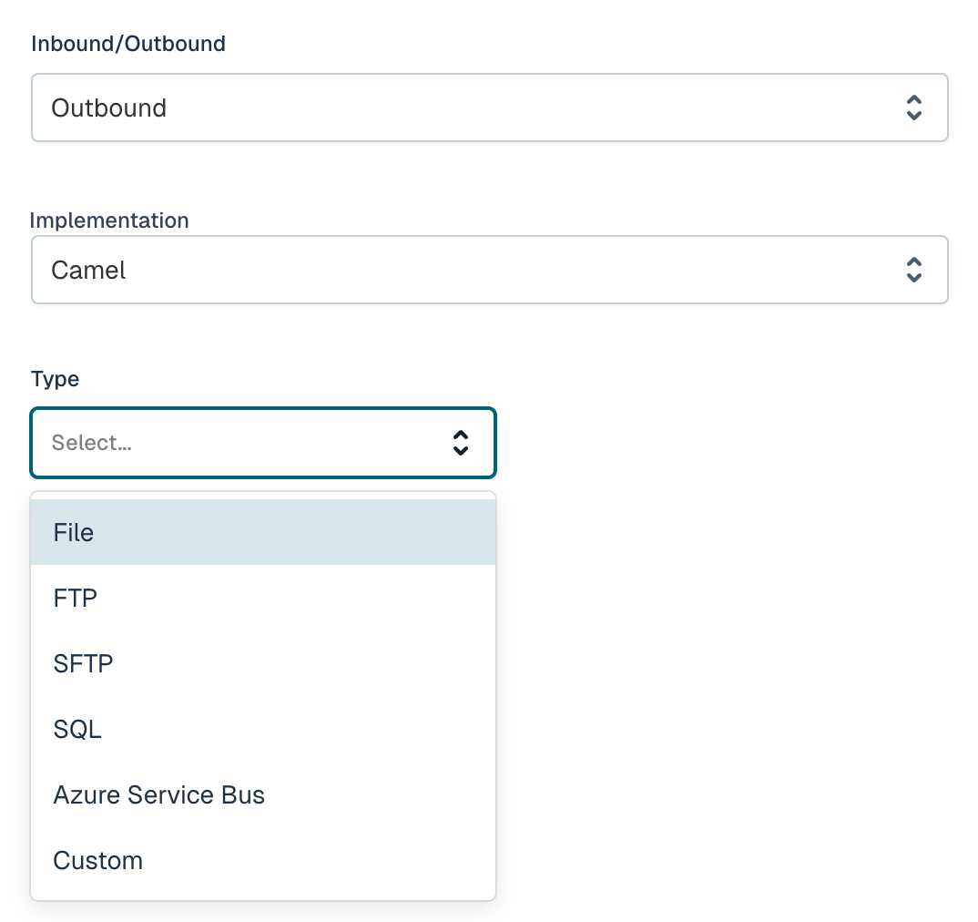Choose Custom from the Type list
The width and height of the screenshot is (978, 922).
click(263, 860)
